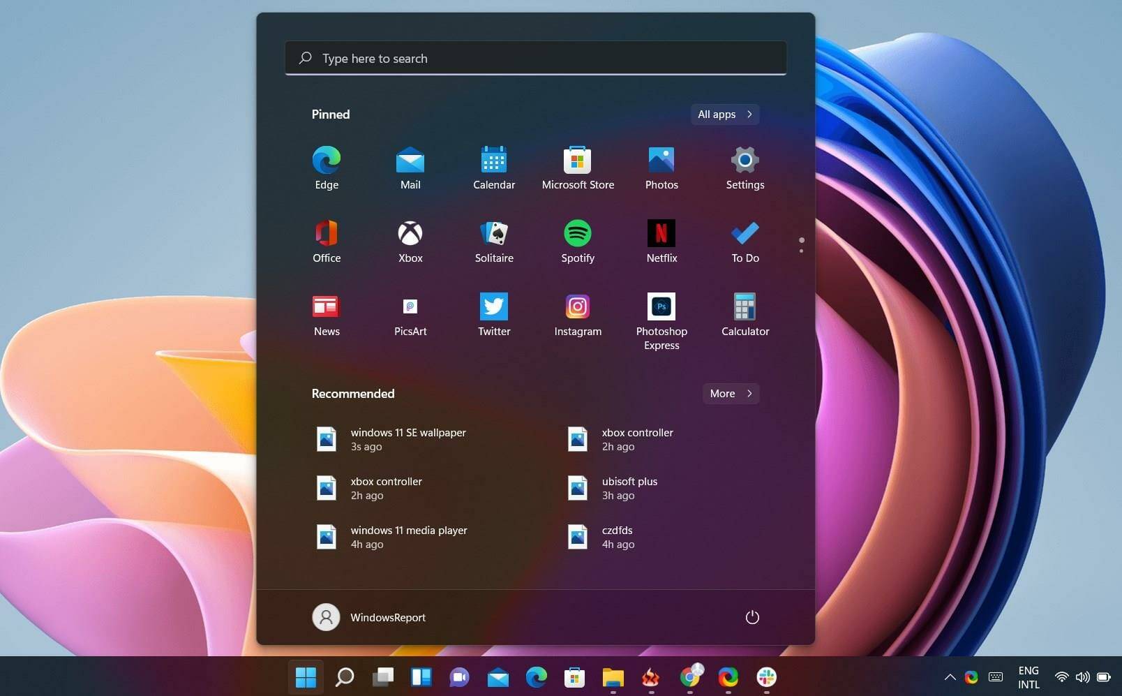Open File Explorer from the taskbar
The width and height of the screenshot is (1122, 696).
point(613,677)
